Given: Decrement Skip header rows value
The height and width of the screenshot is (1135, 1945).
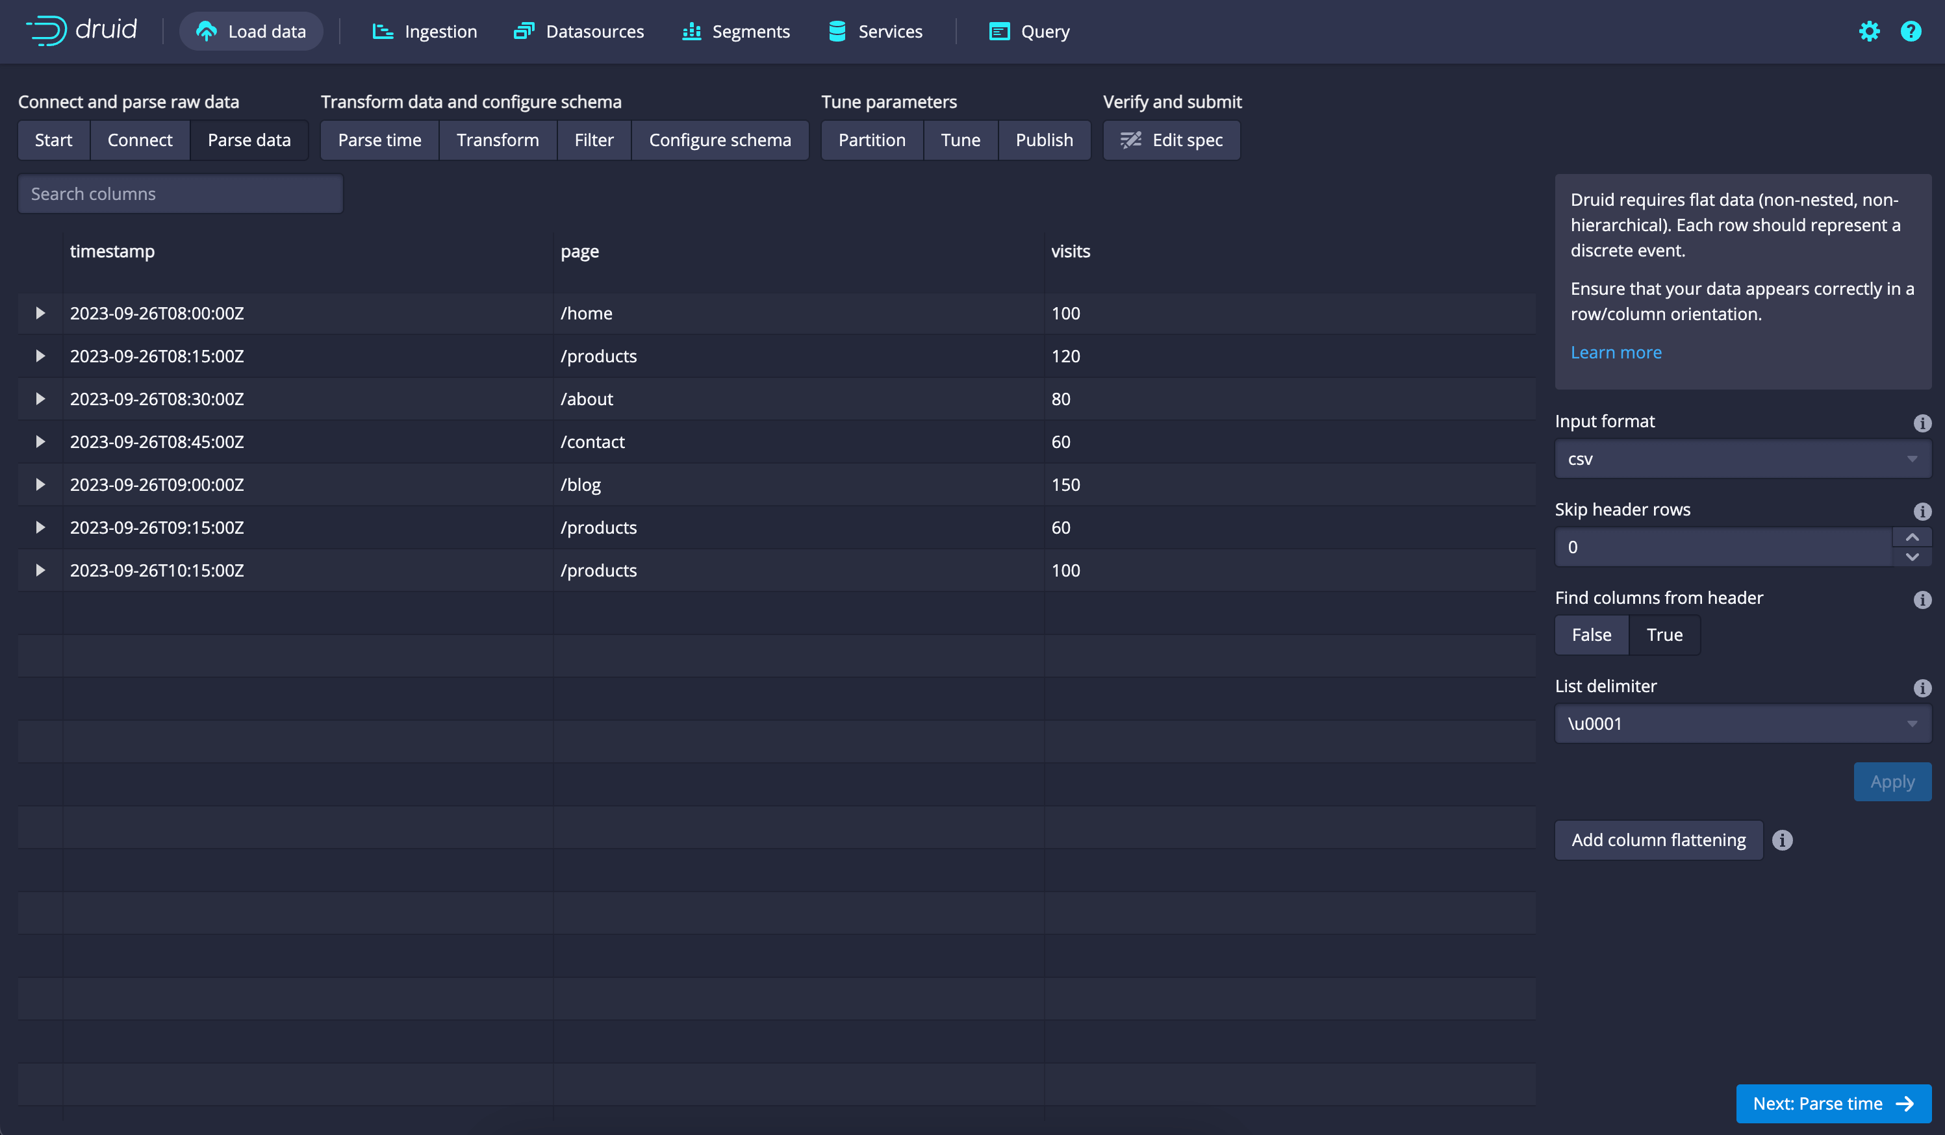Looking at the screenshot, I should (x=1912, y=556).
